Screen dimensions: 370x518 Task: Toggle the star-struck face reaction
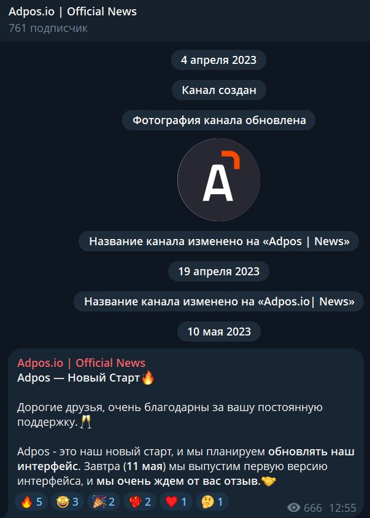[67, 502]
